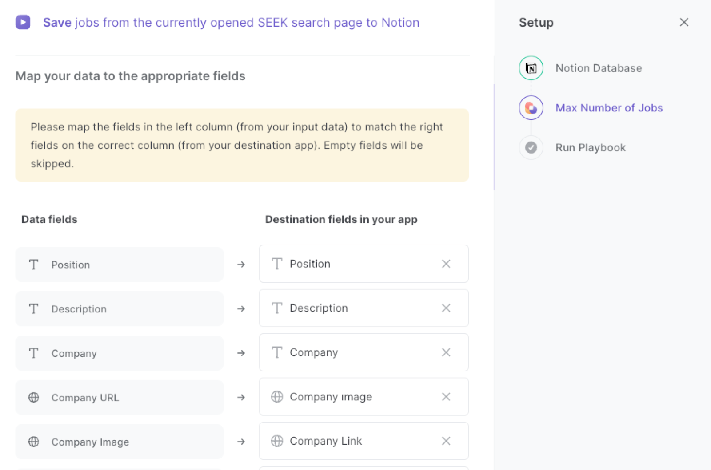The image size is (711, 470).
Task: Click the 'Setup' panel title
Action: coord(536,23)
